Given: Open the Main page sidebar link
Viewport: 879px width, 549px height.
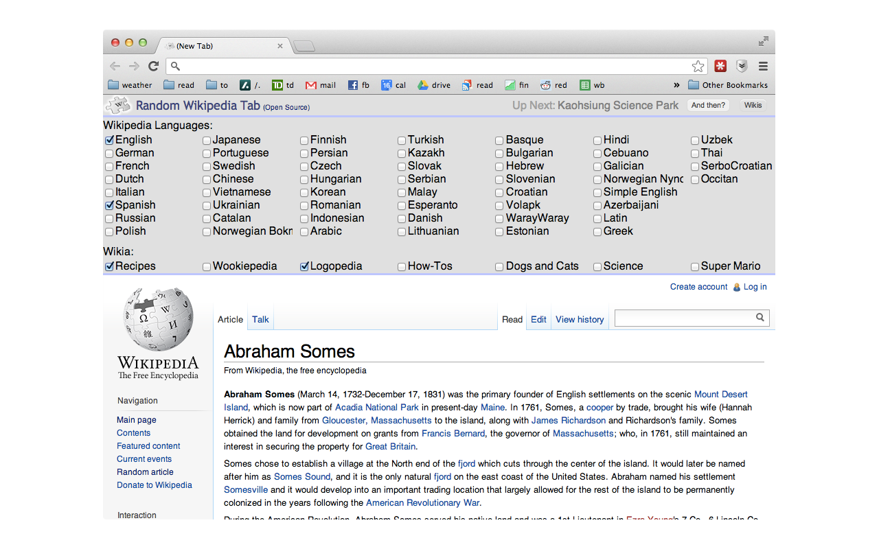Looking at the screenshot, I should tap(137, 420).
